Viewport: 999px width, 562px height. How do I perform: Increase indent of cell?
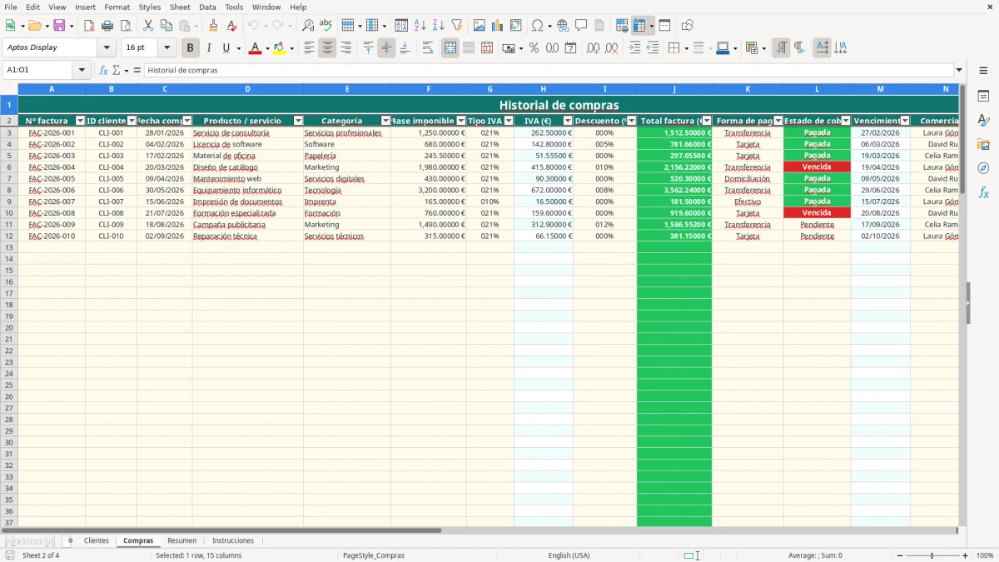pos(634,48)
